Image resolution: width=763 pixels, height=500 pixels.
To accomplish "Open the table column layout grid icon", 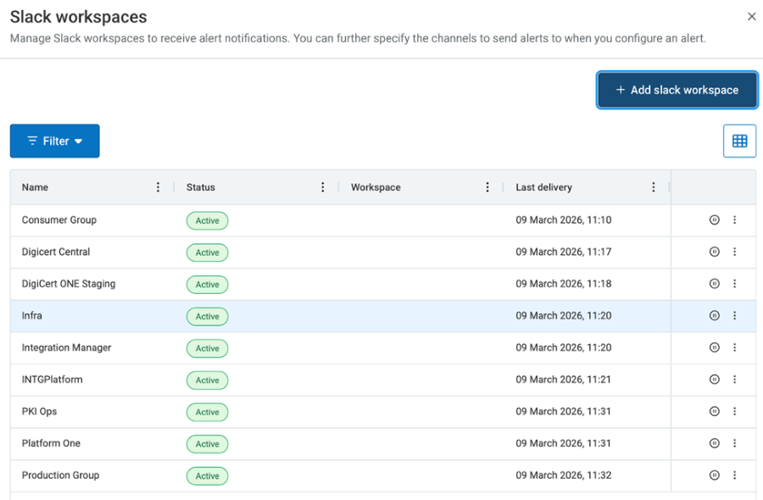I will point(739,142).
